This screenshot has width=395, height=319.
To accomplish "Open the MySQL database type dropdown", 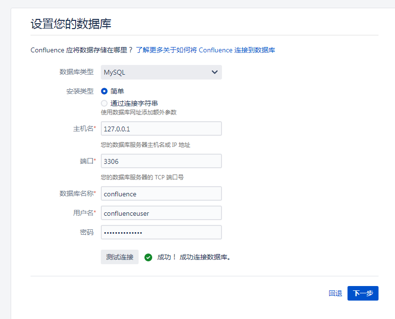I will coord(161,72).
